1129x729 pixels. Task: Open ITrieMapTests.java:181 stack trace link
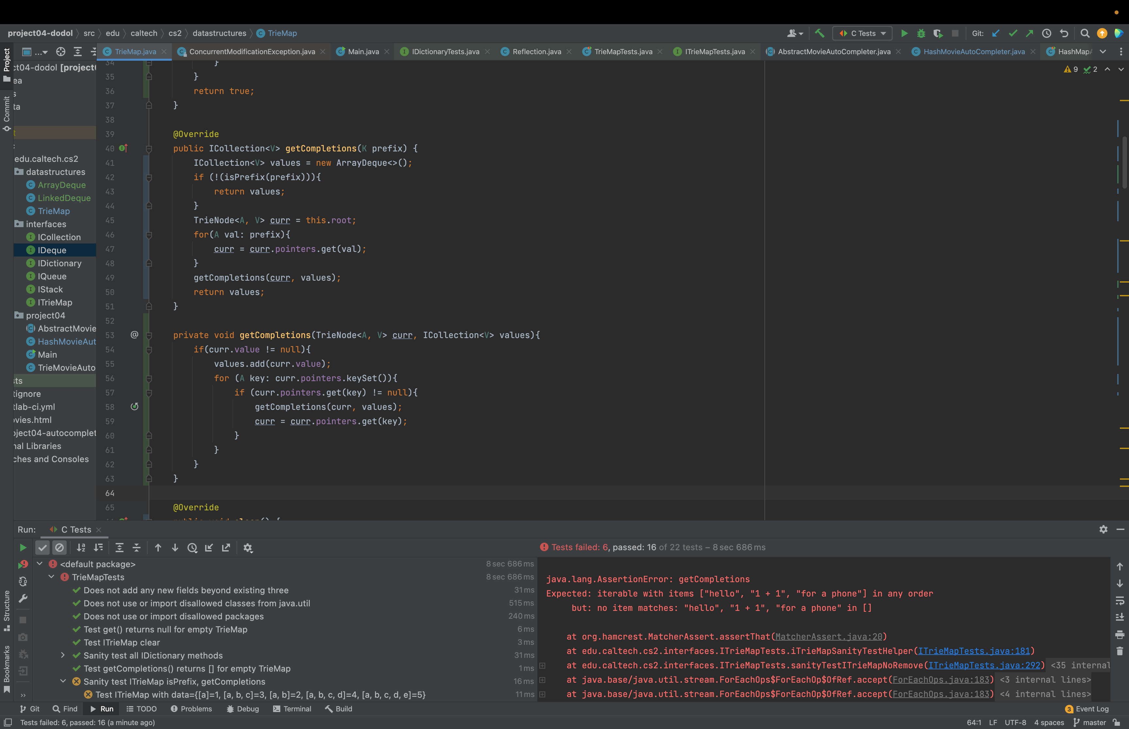(x=974, y=651)
